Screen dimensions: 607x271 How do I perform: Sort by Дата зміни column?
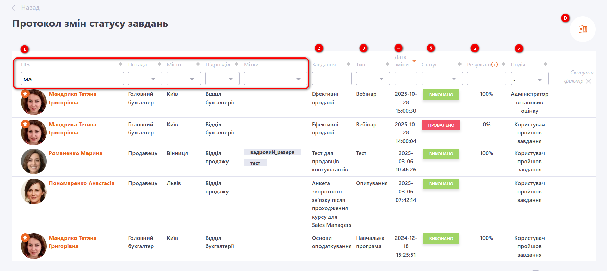pyautogui.click(x=414, y=61)
